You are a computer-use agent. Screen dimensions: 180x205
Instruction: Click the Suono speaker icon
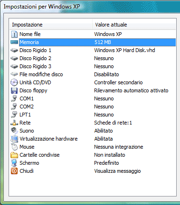point(14,131)
